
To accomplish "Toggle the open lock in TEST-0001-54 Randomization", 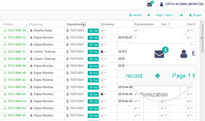I will pyautogui.click(x=136, y=30).
